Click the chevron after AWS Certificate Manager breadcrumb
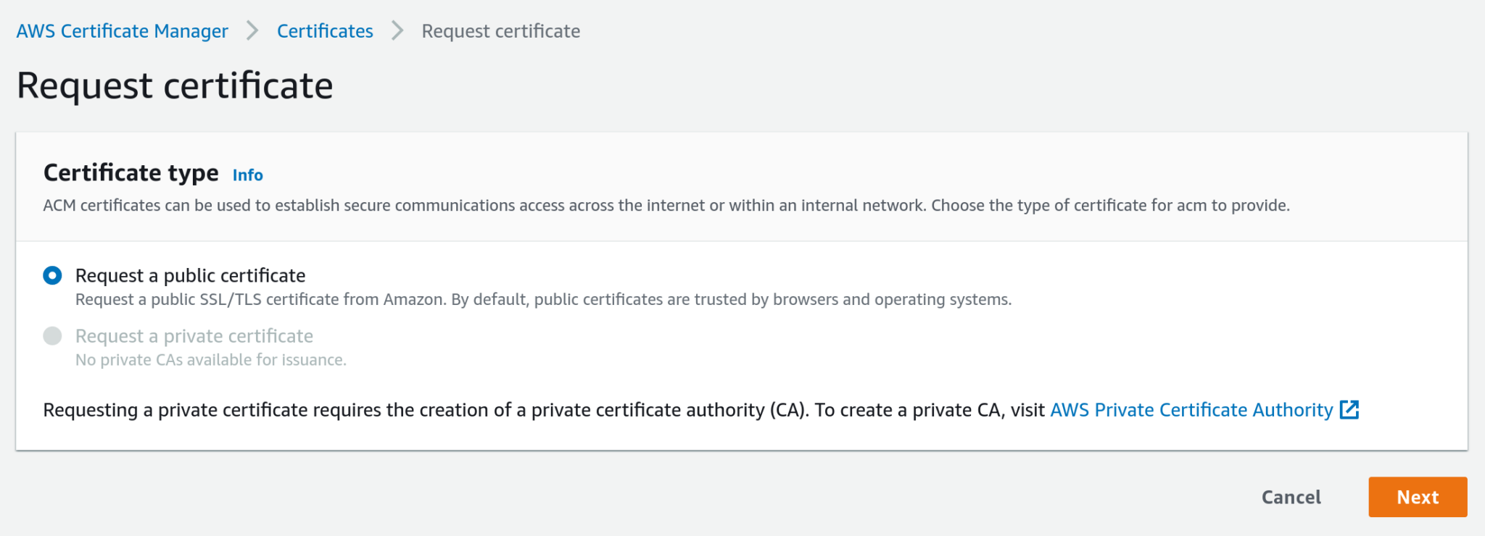This screenshot has height=536, width=1485. pyautogui.click(x=252, y=30)
